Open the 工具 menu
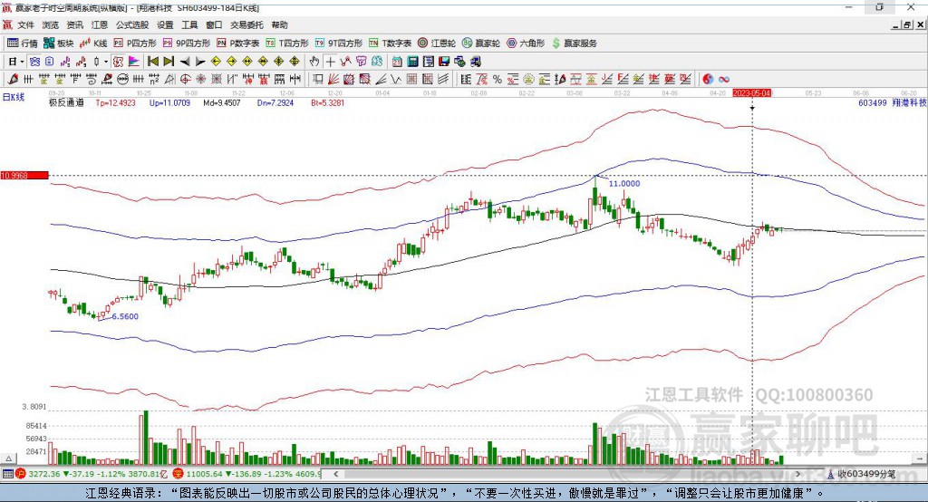 (189, 24)
